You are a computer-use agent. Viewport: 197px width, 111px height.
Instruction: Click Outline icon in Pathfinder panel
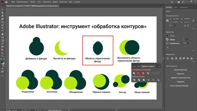(153, 80)
